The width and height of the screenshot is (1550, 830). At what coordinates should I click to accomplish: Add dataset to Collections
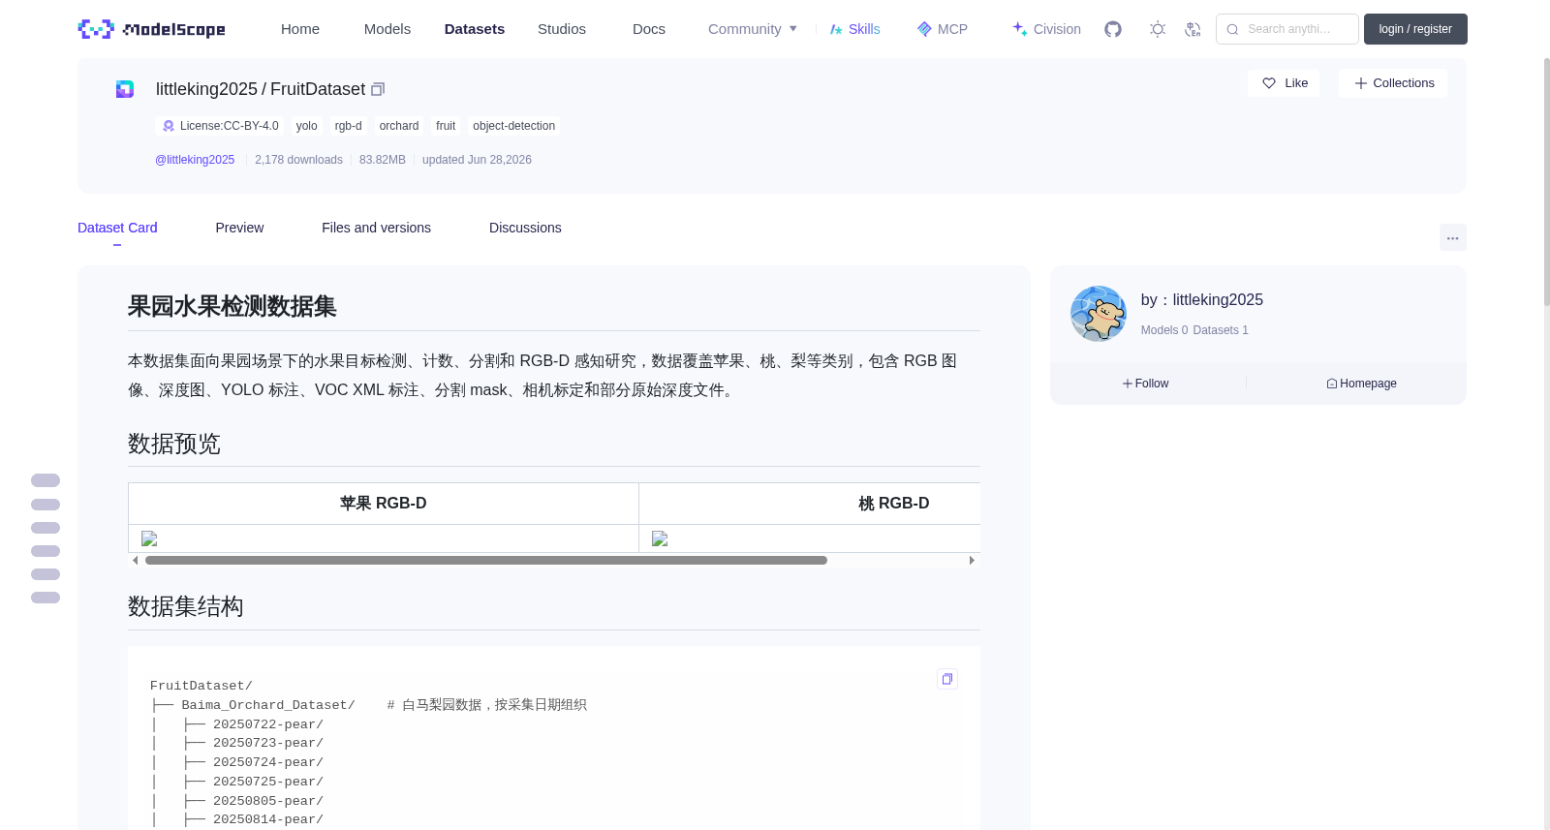1393,83
